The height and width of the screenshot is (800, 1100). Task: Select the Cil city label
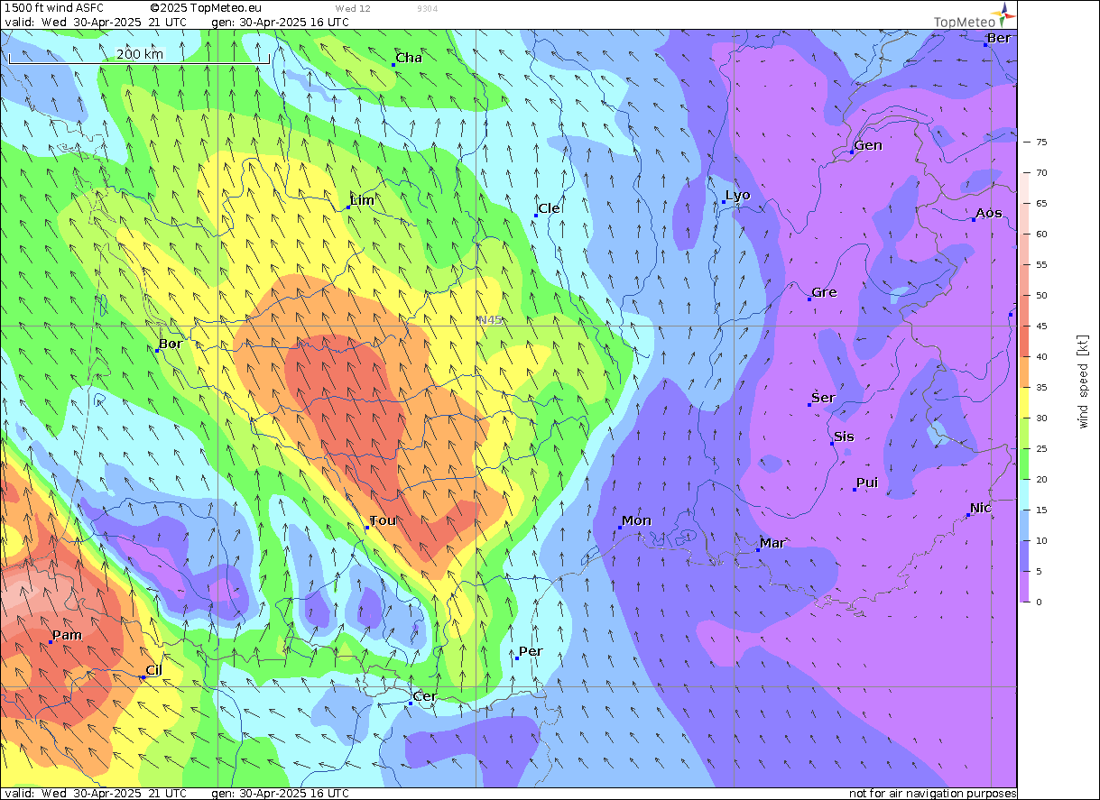[153, 670]
